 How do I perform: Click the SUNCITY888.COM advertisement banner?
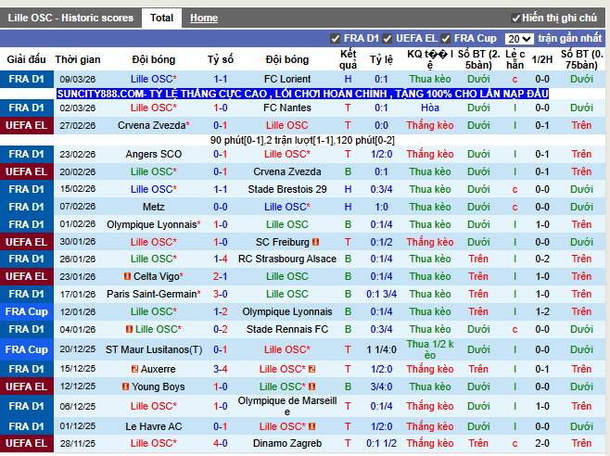[302, 94]
